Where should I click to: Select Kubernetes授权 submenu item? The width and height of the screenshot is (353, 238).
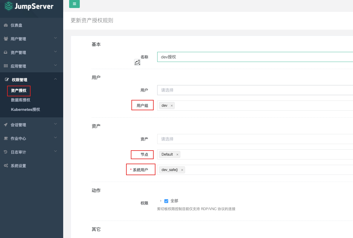click(26, 109)
